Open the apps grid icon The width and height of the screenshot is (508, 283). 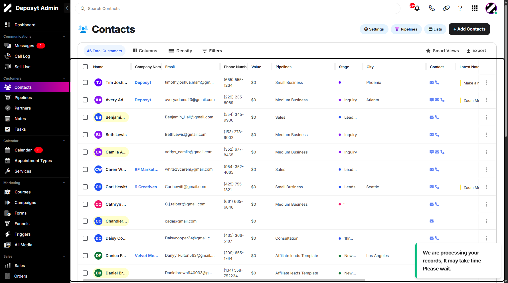click(x=475, y=8)
